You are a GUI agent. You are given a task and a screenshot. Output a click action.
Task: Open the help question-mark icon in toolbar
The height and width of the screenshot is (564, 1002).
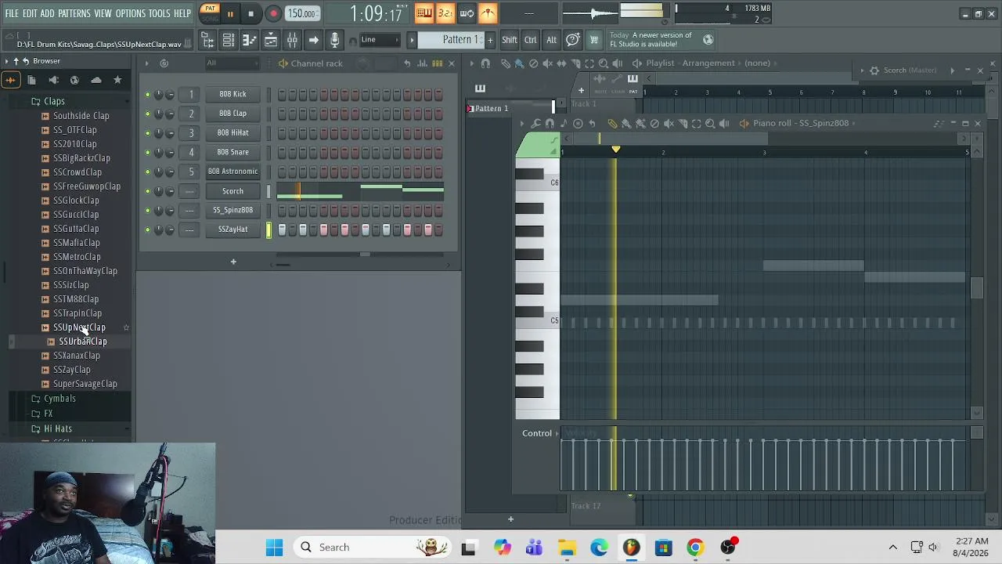tap(573, 40)
